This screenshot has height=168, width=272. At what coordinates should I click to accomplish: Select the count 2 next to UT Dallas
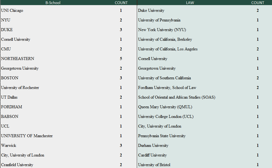pyautogui.click(x=121, y=97)
